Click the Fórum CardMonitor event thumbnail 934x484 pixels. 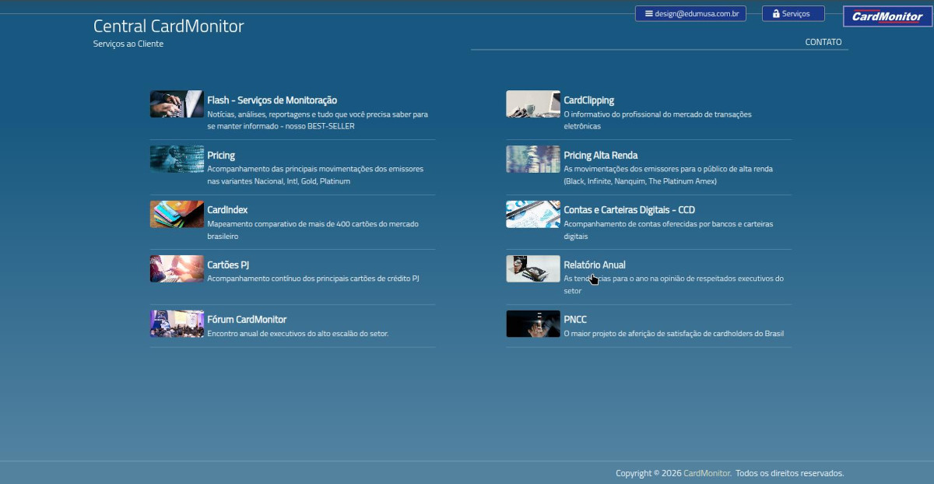tap(177, 324)
